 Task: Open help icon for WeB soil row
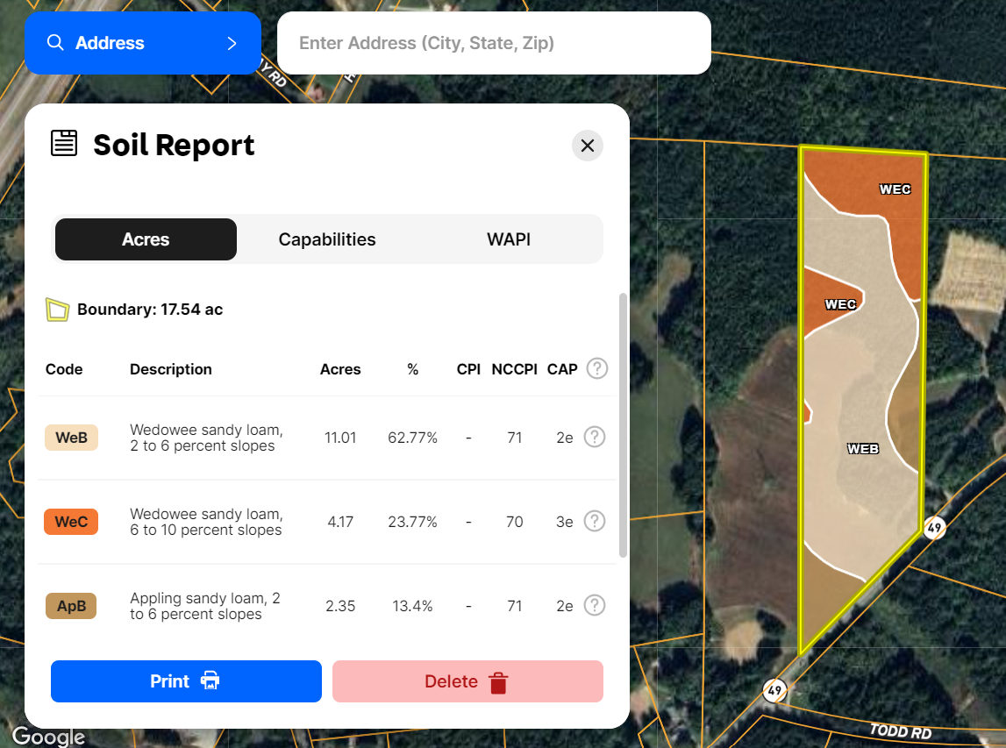click(594, 437)
